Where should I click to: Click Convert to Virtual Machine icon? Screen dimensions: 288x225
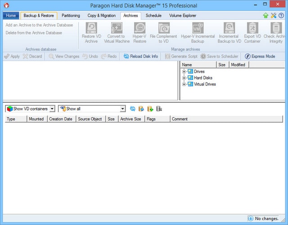(116, 29)
